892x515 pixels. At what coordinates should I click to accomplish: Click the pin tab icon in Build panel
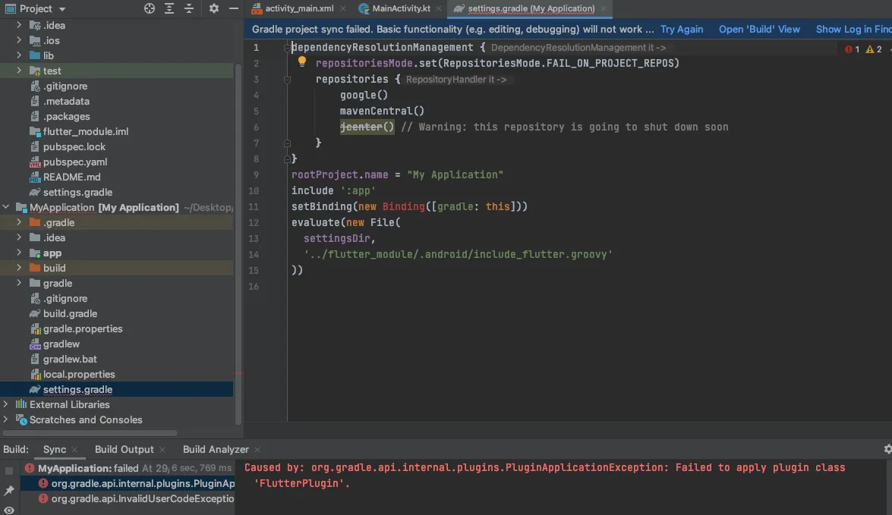pyautogui.click(x=9, y=491)
